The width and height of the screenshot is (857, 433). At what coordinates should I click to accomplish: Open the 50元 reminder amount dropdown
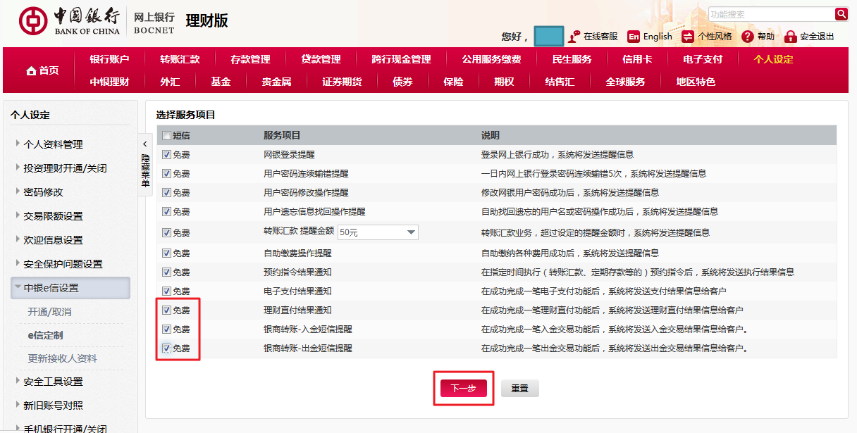click(x=378, y=232)
